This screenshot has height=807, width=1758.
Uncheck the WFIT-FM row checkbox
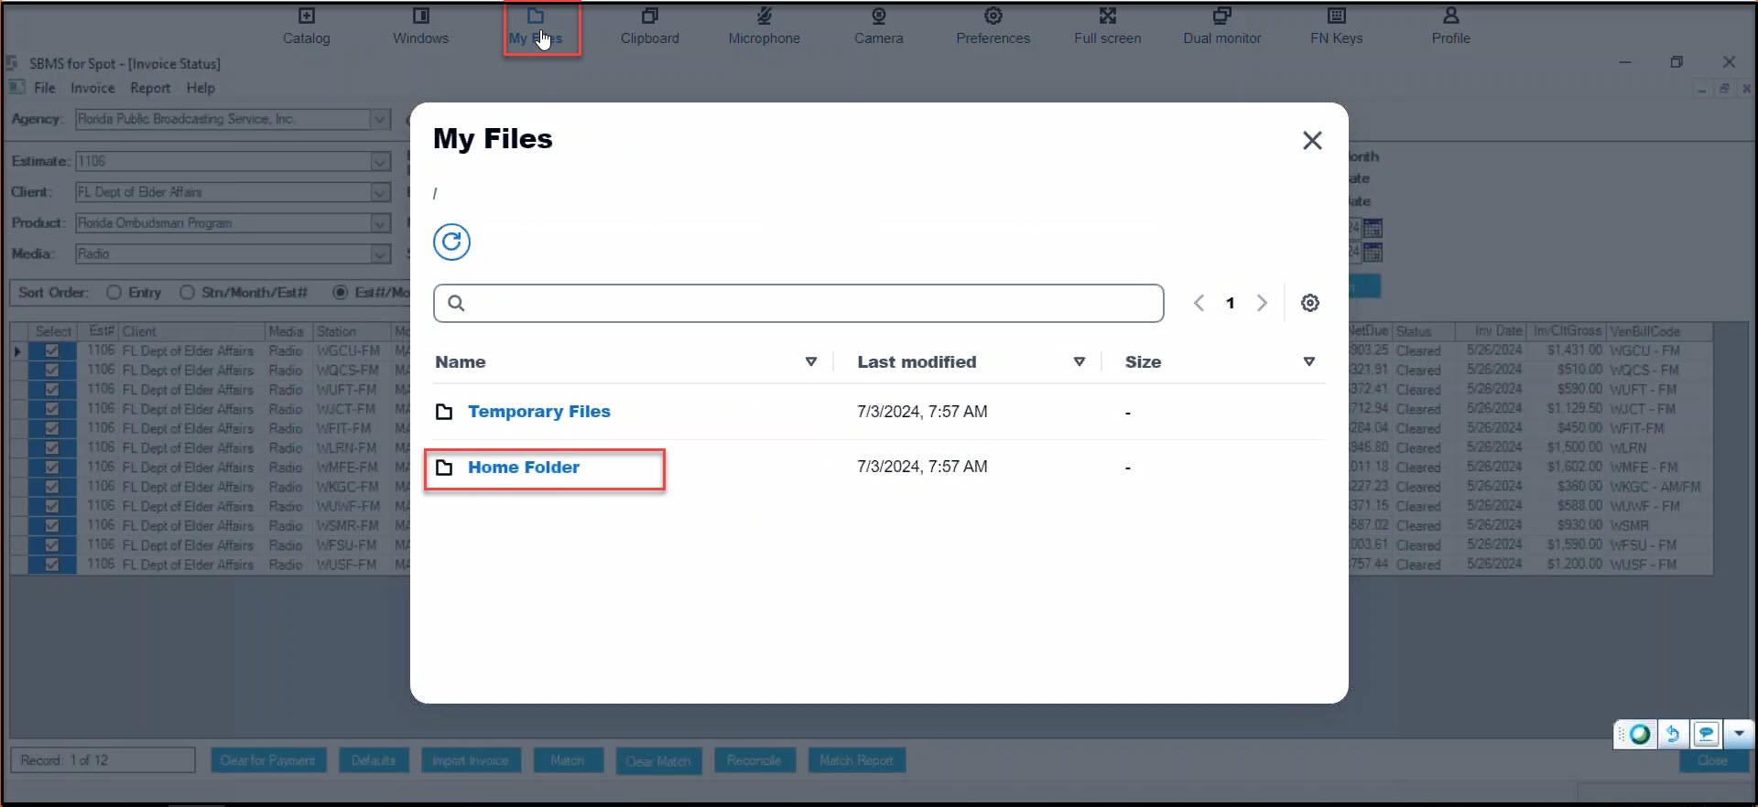[x=52, y=428]
